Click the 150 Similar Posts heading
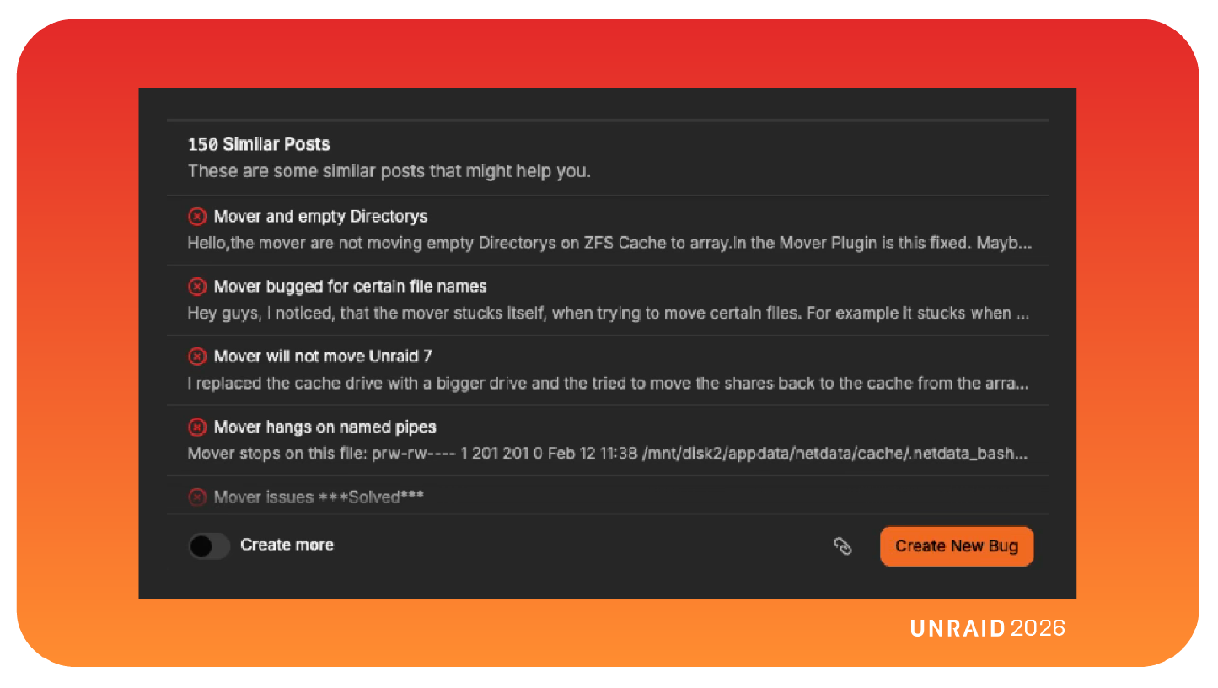 tap(259, 145)
